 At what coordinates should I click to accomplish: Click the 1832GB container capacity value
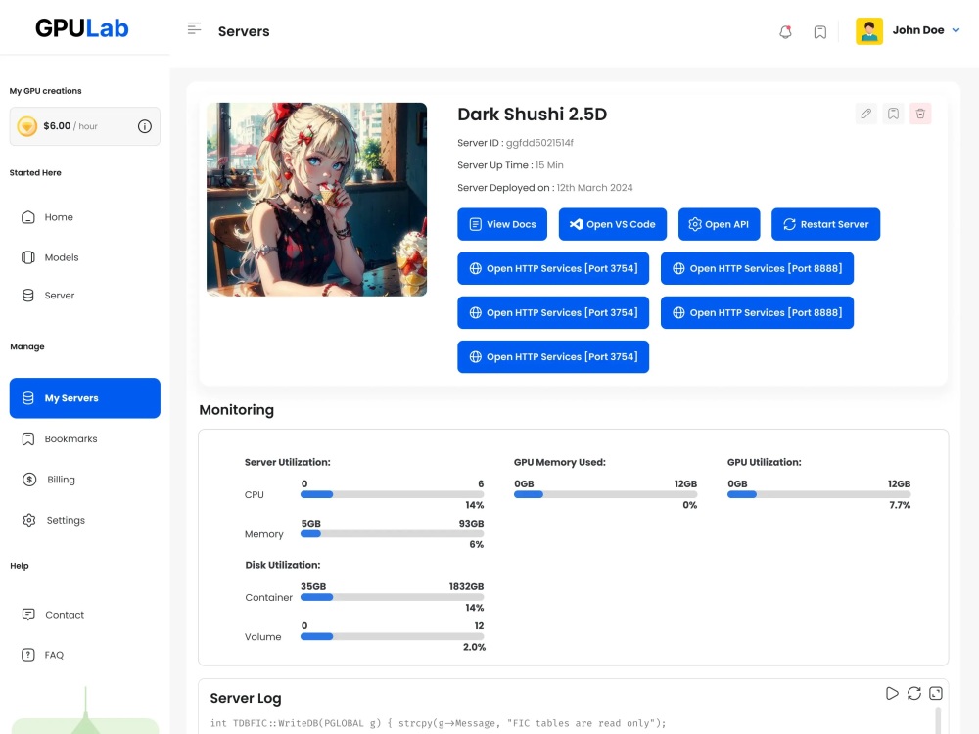click(466, 586)
